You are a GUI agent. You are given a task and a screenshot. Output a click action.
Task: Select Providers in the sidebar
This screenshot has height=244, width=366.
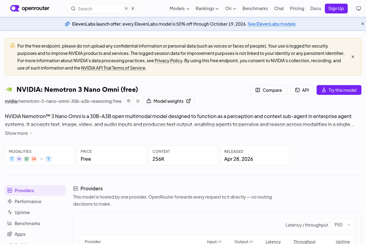(35, 191)
